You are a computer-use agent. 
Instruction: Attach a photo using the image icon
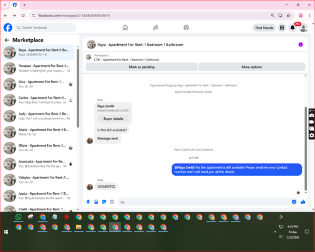96,202
